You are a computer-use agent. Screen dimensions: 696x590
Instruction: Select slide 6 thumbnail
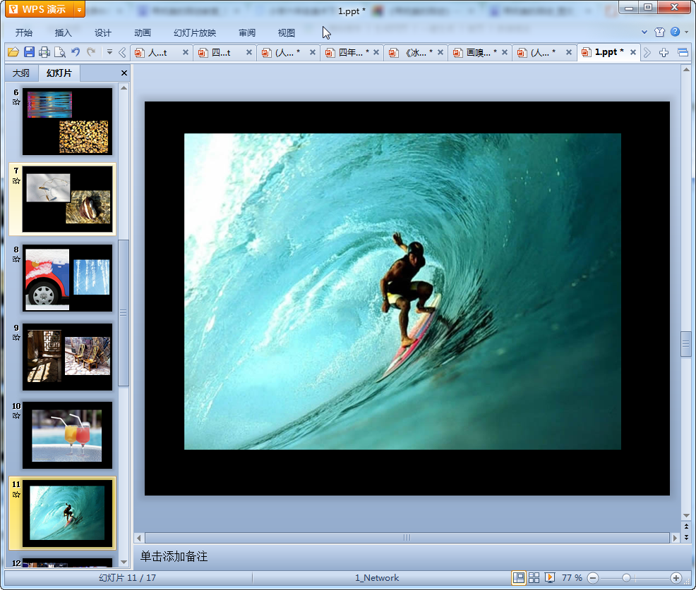(x=68, y=121)
